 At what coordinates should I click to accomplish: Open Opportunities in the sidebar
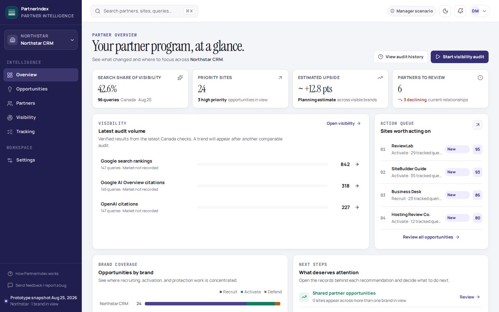pos(41,89)
